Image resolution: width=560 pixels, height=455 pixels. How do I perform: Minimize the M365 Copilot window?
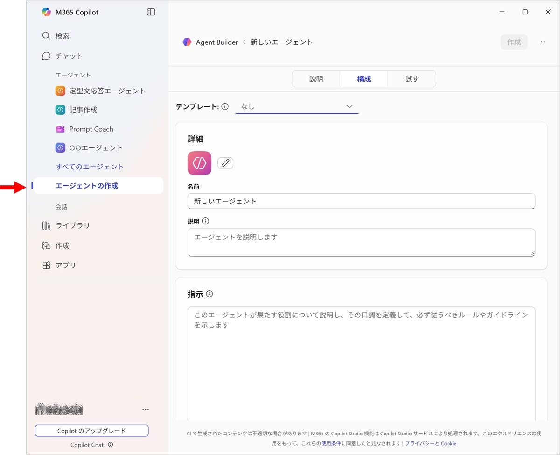pyautogui.click(x=502, y=12)
